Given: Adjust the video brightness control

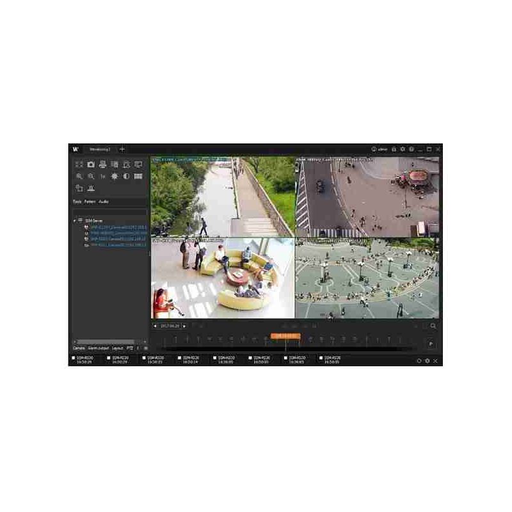Looking at the screenshot, I should pyautogui.click(x=115, y=177).
